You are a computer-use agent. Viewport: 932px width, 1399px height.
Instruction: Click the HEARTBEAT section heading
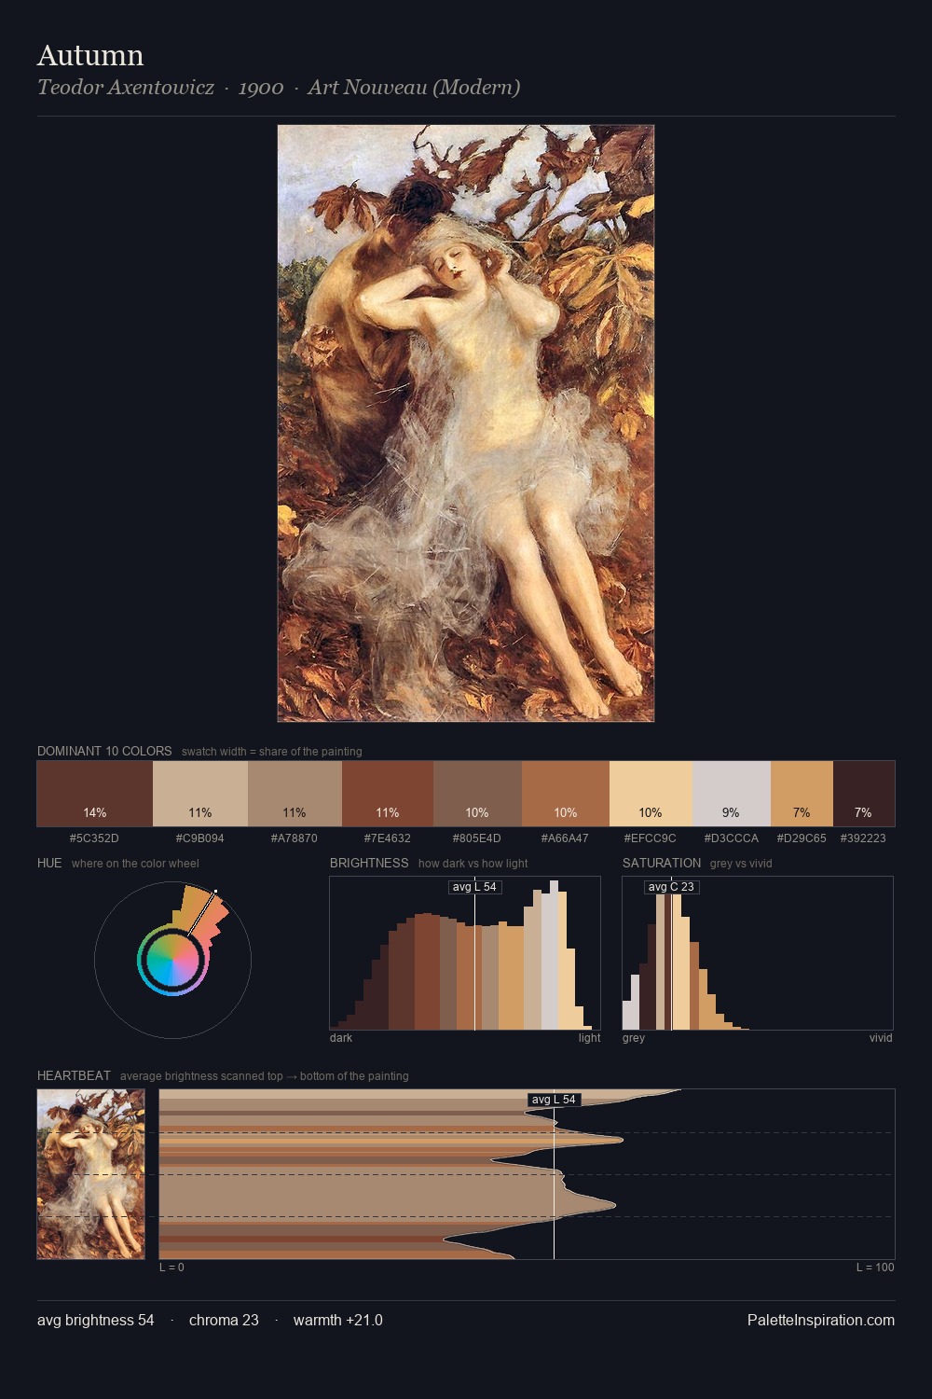pos(74,1075)
